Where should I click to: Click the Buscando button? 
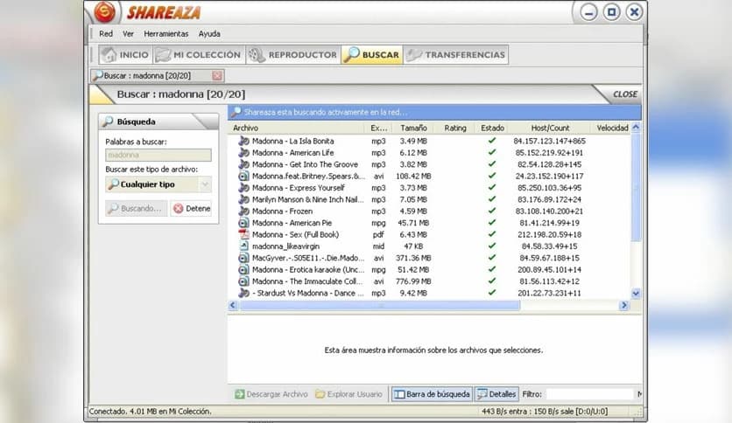coord(137,208)
